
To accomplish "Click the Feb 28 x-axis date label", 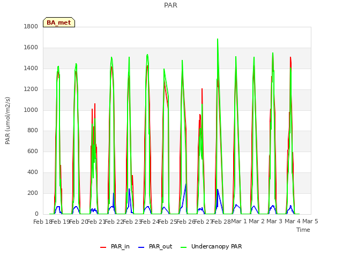I will [x=221, y=222].
